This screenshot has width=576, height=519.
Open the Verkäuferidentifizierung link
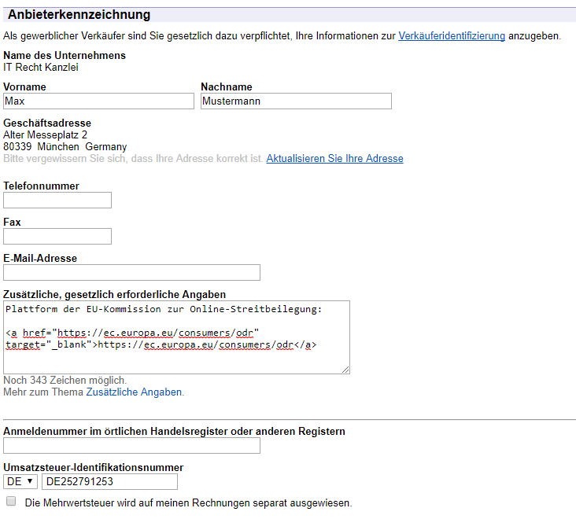[452, 36]
